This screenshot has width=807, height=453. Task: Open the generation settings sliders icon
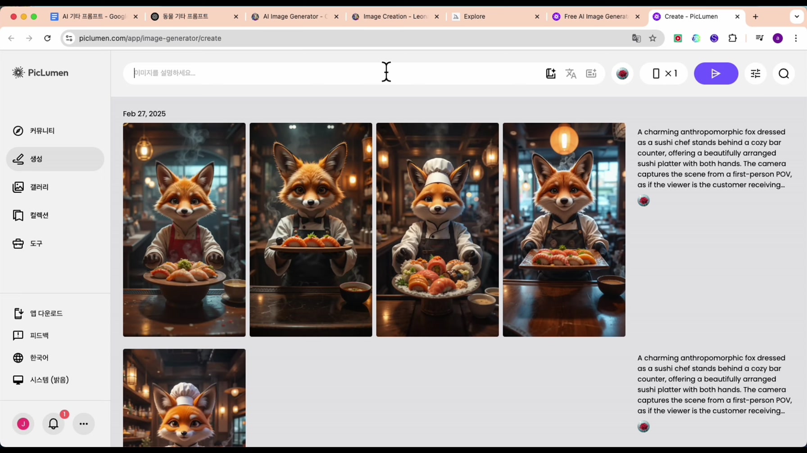(x=756, y=73)
